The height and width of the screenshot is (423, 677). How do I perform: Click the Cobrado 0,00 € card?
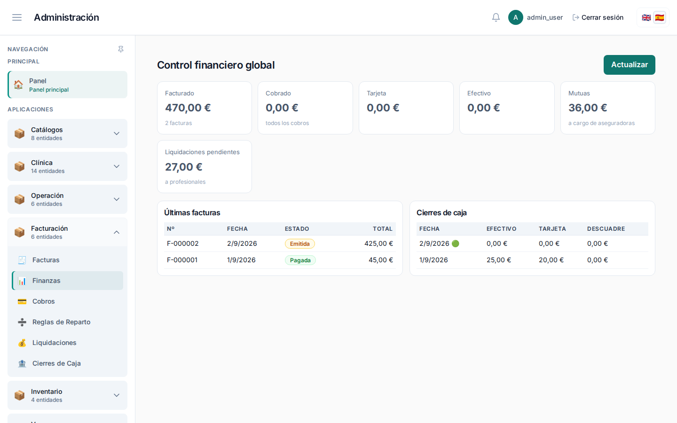(x=305, y=108)
